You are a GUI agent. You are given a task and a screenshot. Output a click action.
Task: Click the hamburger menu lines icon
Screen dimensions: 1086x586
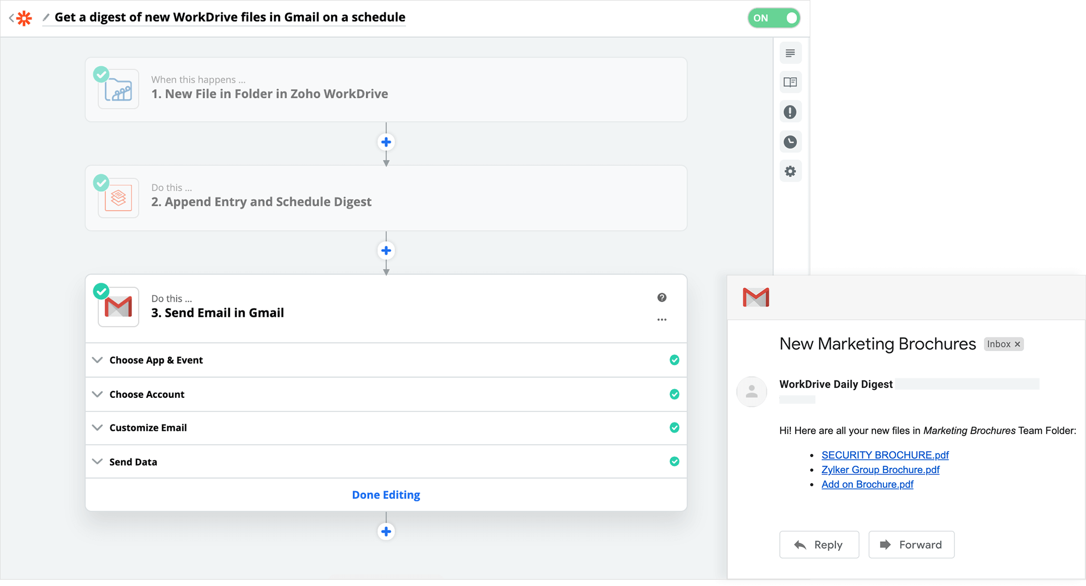(791, 53)
